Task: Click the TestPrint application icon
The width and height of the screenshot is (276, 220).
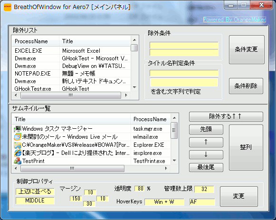Action: 18,161
